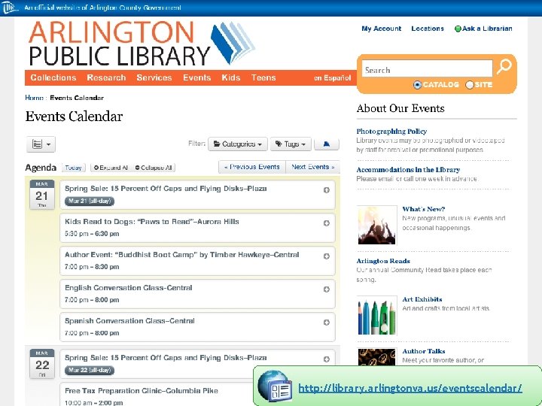Open the Art Exhibits link
This screenshot has height=406, width=542.
pos(422,299)
